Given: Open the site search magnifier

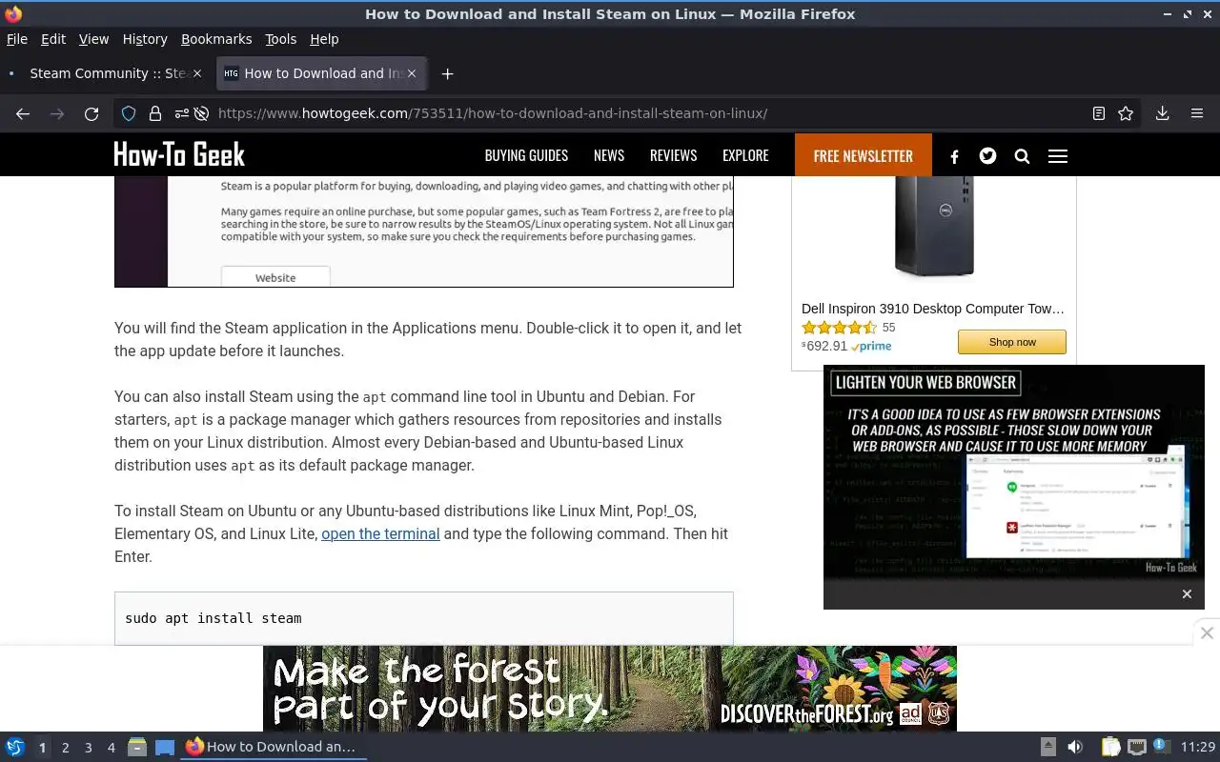Looking at the screenshot, I should point(1022,156).
